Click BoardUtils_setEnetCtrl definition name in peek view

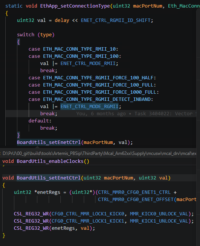click(49, 178)
